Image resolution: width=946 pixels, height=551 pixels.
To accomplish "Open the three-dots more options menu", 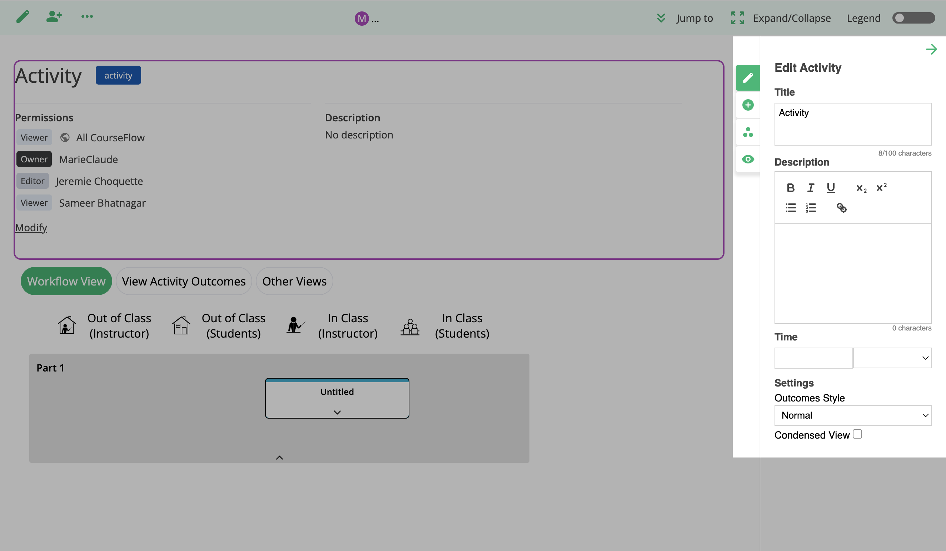I will (87, 17).
